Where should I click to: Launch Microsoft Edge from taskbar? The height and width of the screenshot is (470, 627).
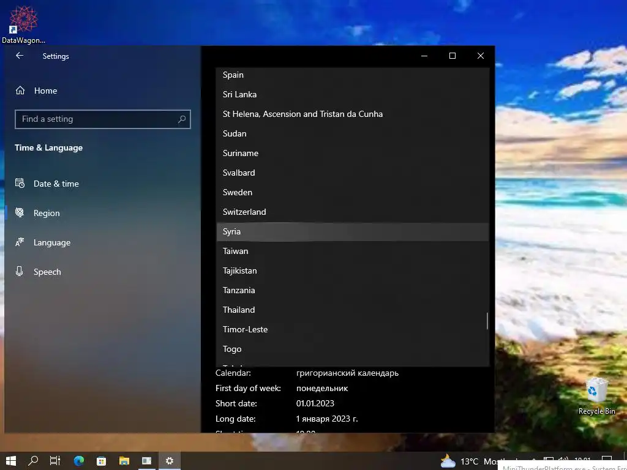[x=79, y=461]
